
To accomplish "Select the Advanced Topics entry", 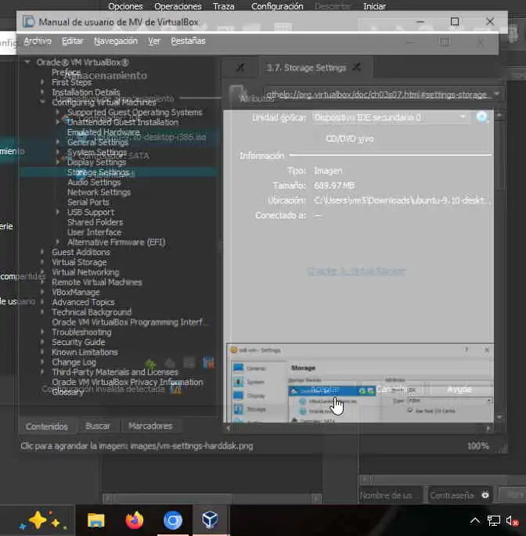I will (x=83, y=302).
